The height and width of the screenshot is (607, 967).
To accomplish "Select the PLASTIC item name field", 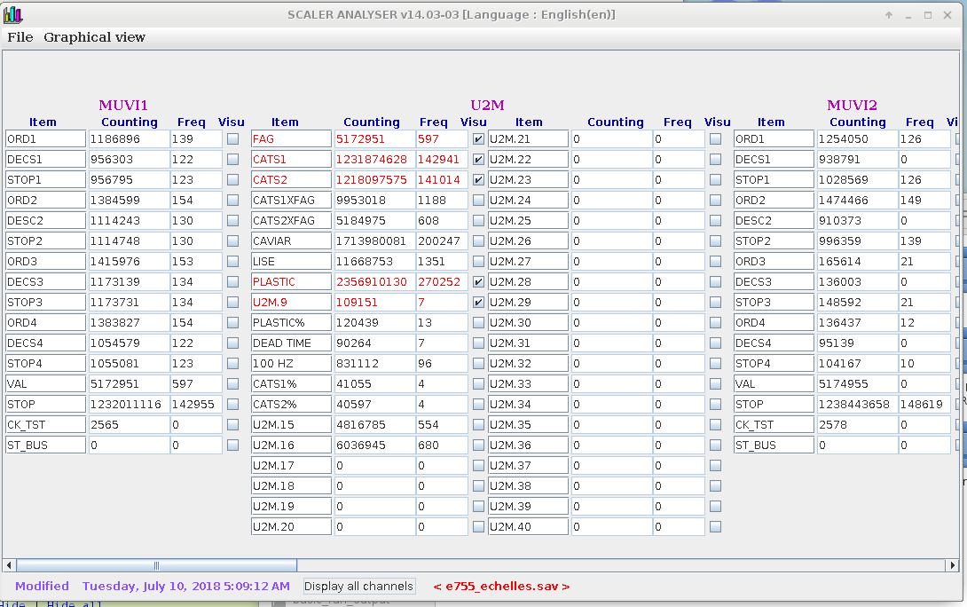I will [291, 282].
